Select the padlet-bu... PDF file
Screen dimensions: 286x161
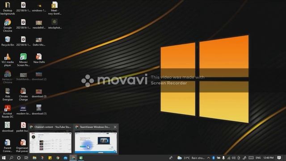(22, 127)
